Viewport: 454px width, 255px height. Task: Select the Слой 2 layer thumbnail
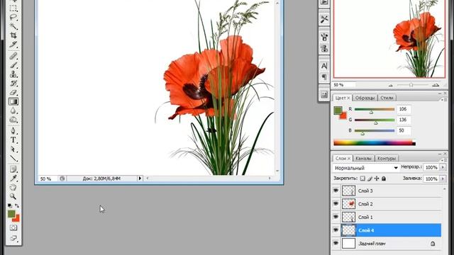tap(348, 204)
